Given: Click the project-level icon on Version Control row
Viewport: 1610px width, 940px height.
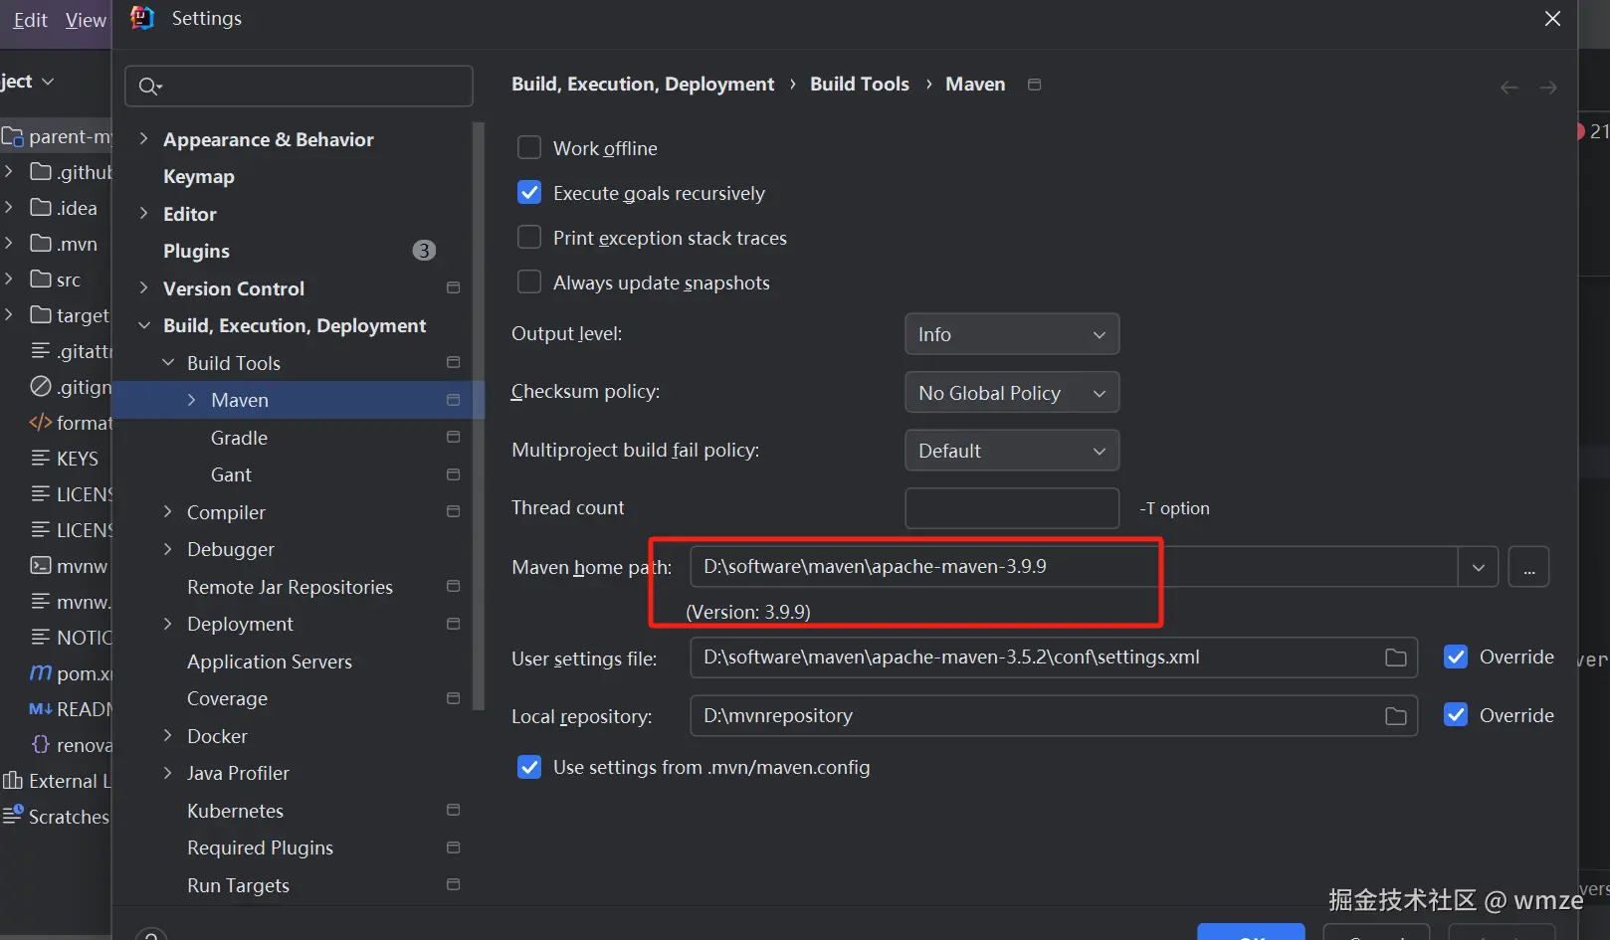Looking at the screenshot, I should [x=454, y=288].
